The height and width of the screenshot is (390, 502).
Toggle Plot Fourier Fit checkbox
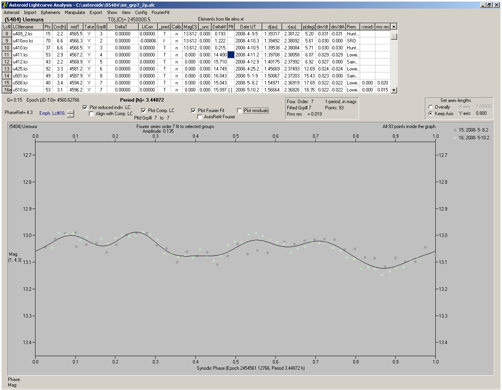point(193,111)
